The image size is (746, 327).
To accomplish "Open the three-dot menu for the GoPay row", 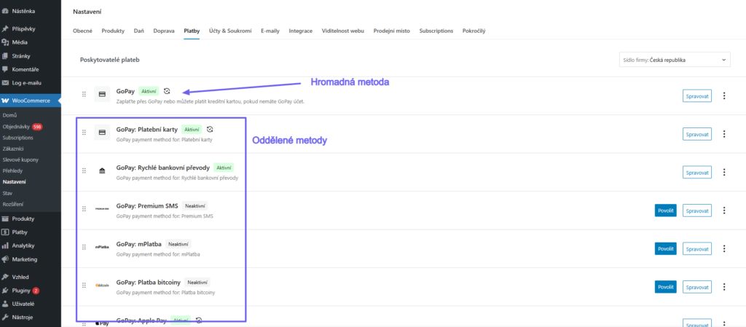I will [724, 96].
